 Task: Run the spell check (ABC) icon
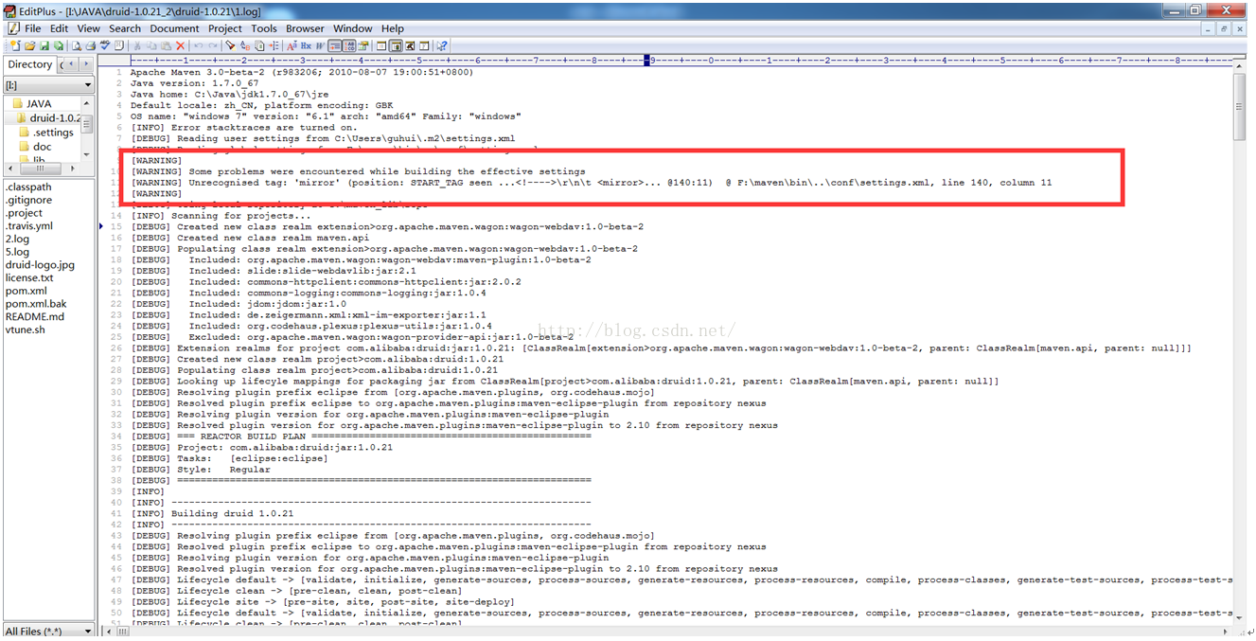[105, 45]
